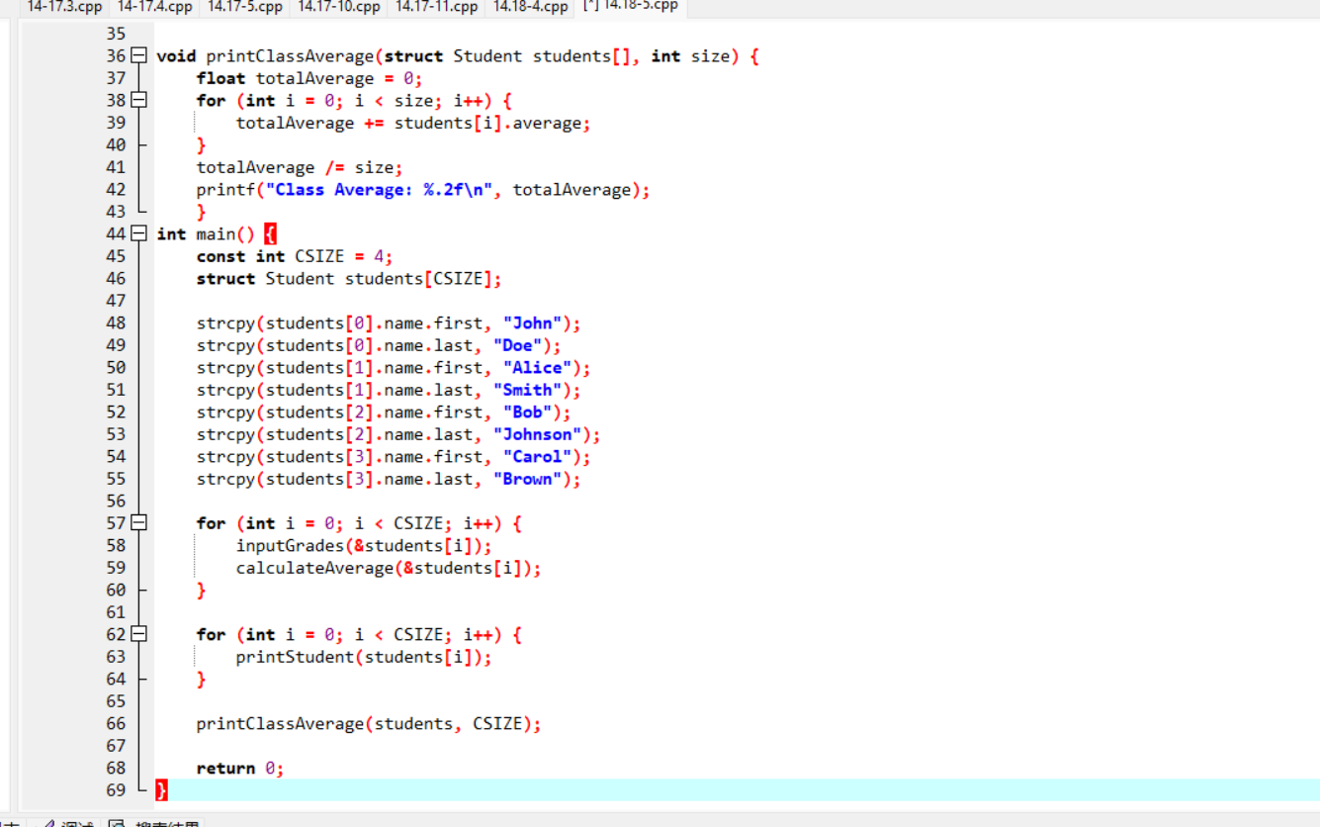The width and height of the screenshot is (1320, 827).
Task: Click the "i < size" loop condition
Action: click(394, 101)
